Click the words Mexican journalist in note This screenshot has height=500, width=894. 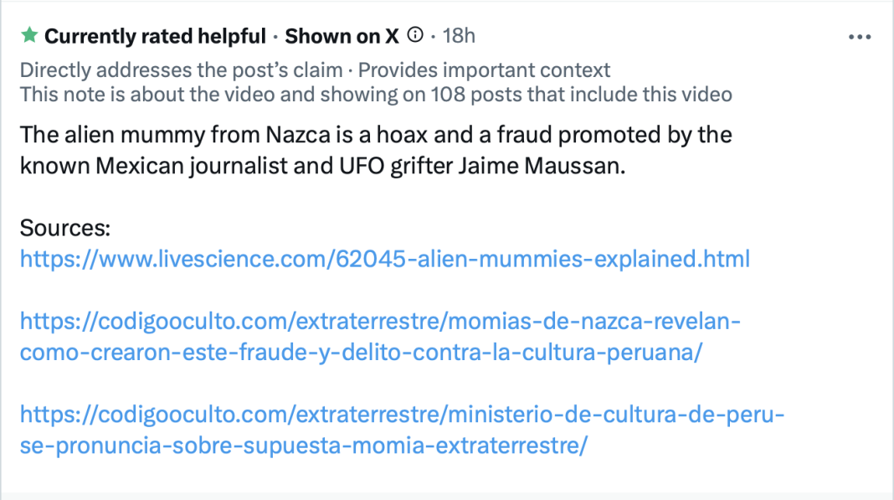tap(187, 165)
